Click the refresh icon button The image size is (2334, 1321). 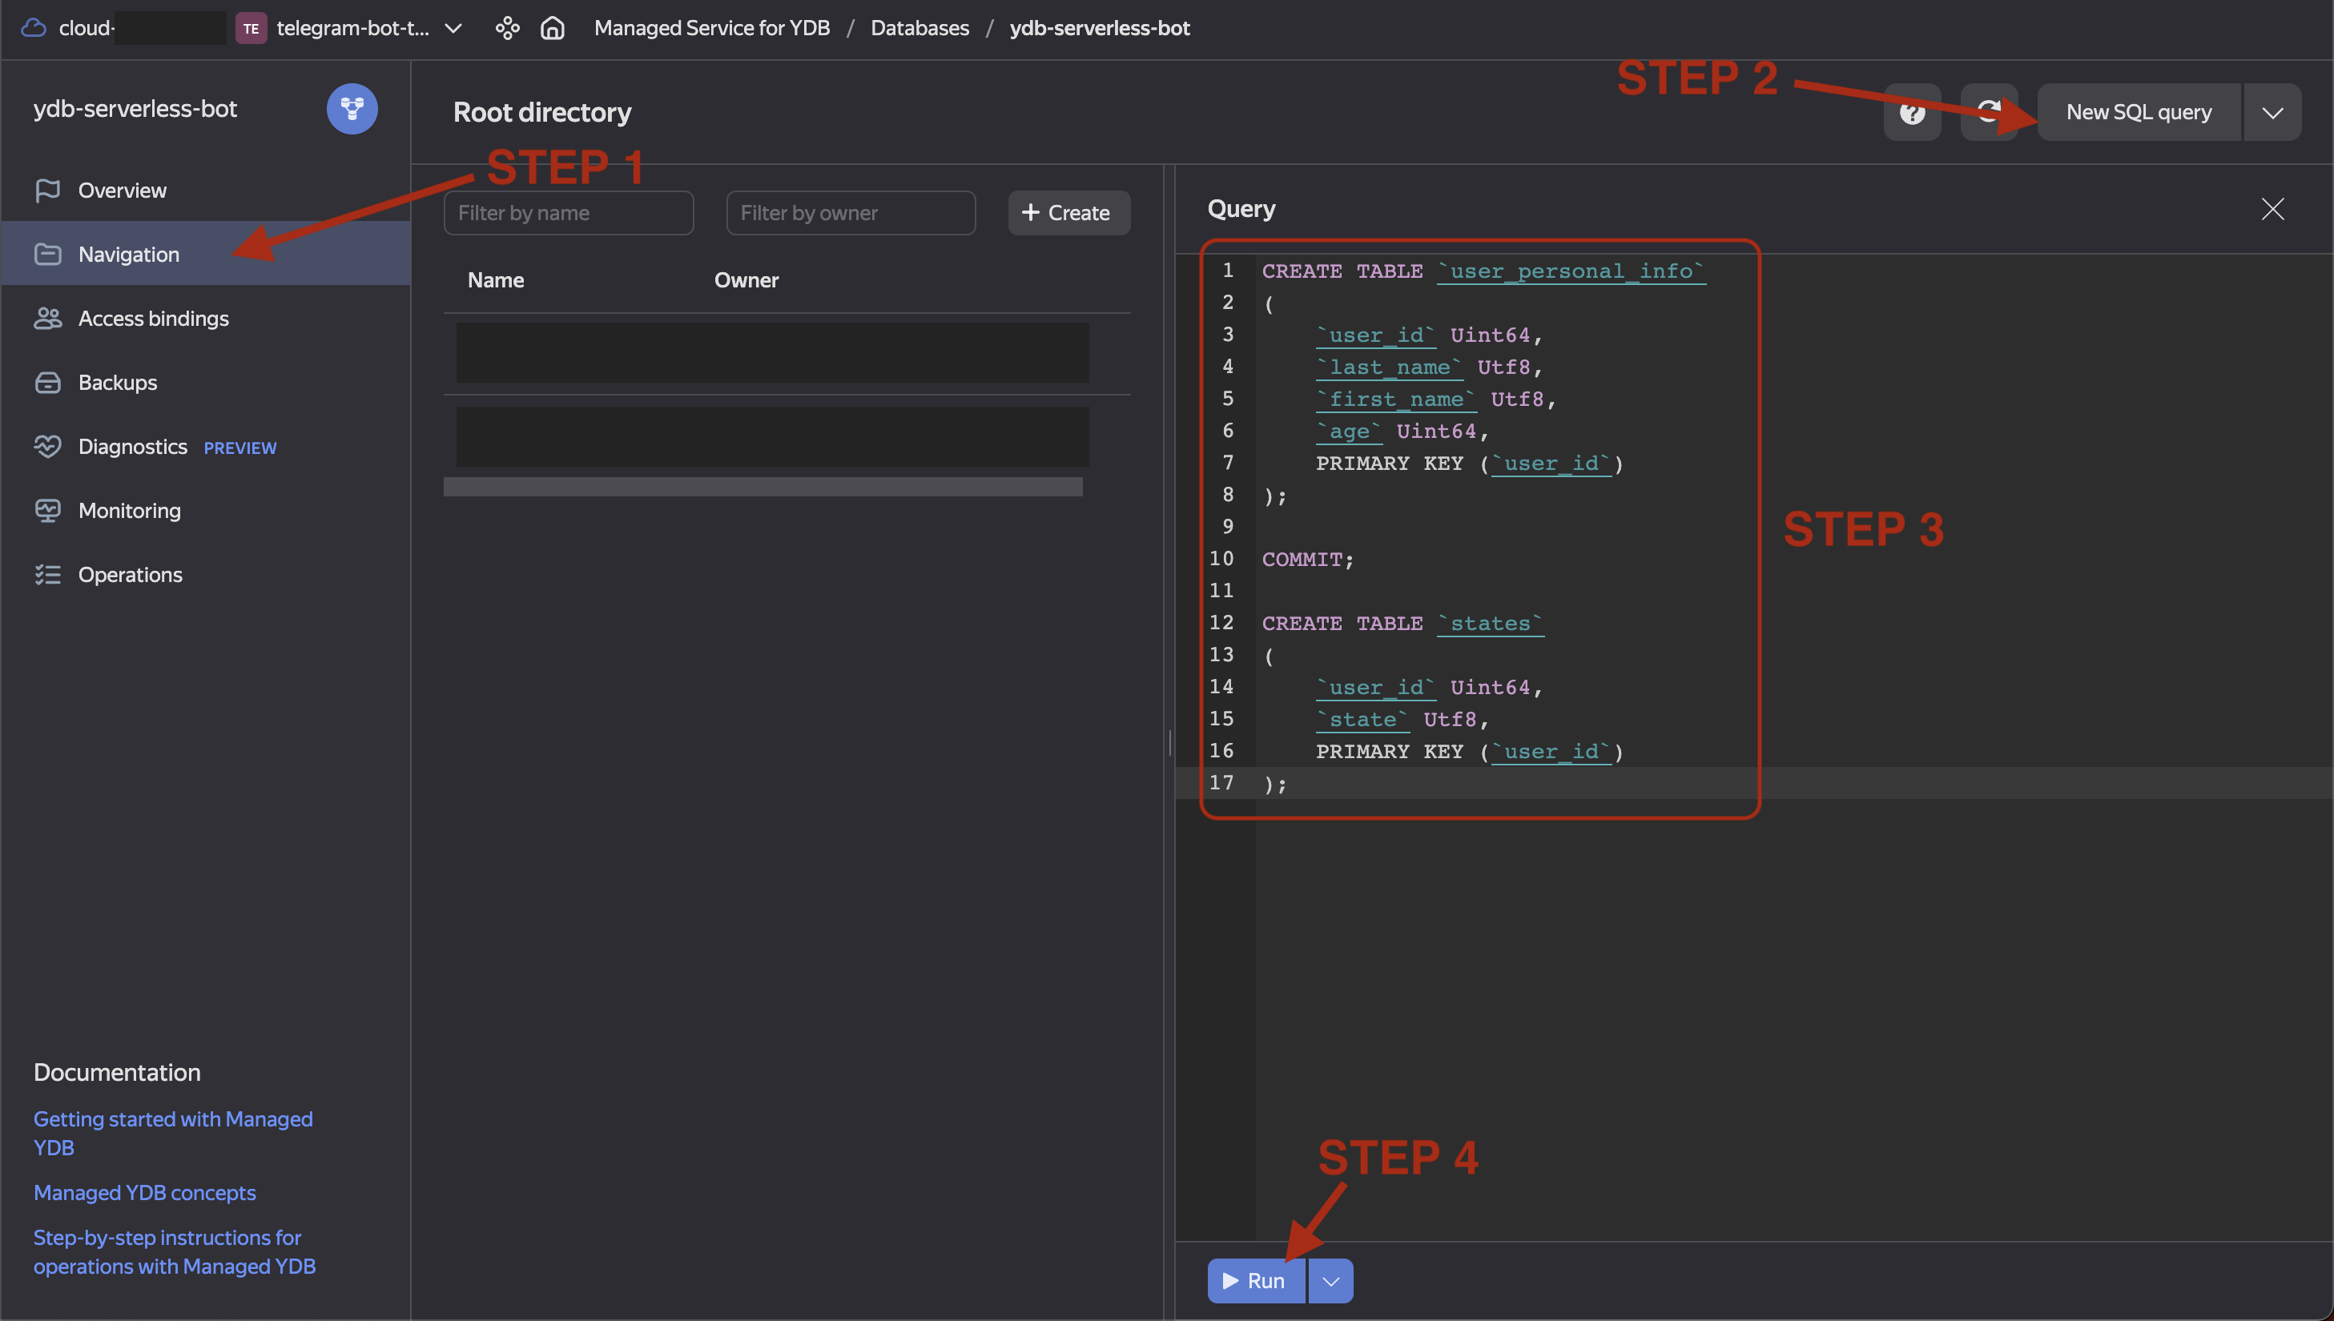1988,113
